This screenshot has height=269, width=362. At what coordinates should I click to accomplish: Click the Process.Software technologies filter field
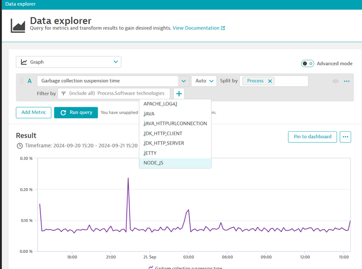(118, 94)
